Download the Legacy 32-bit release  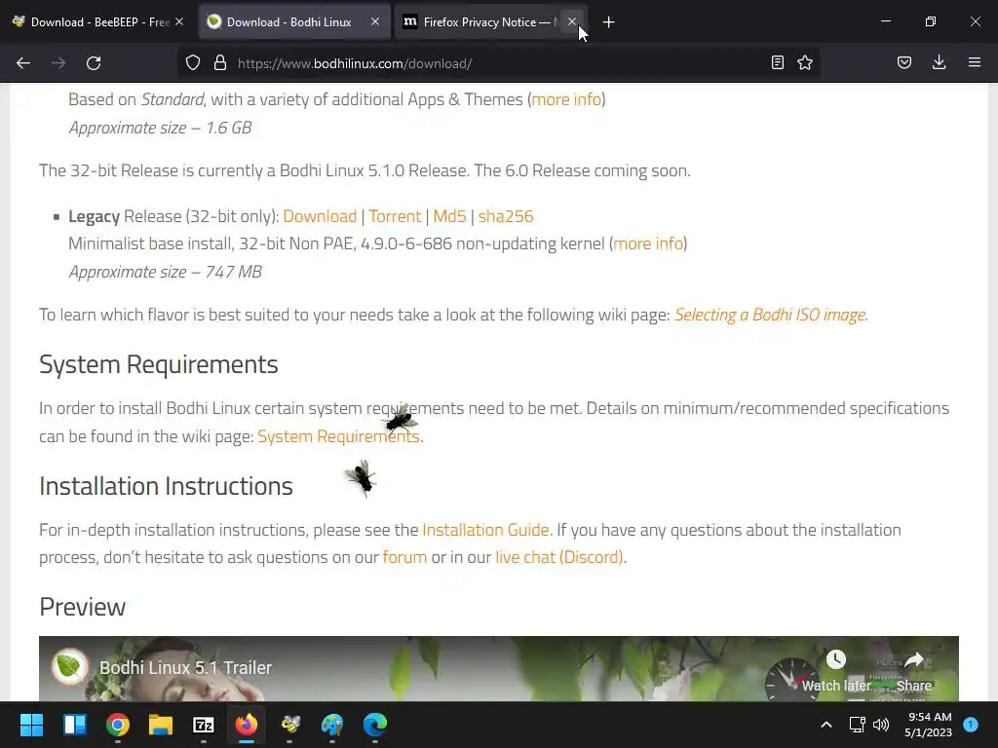coord(320,216)
